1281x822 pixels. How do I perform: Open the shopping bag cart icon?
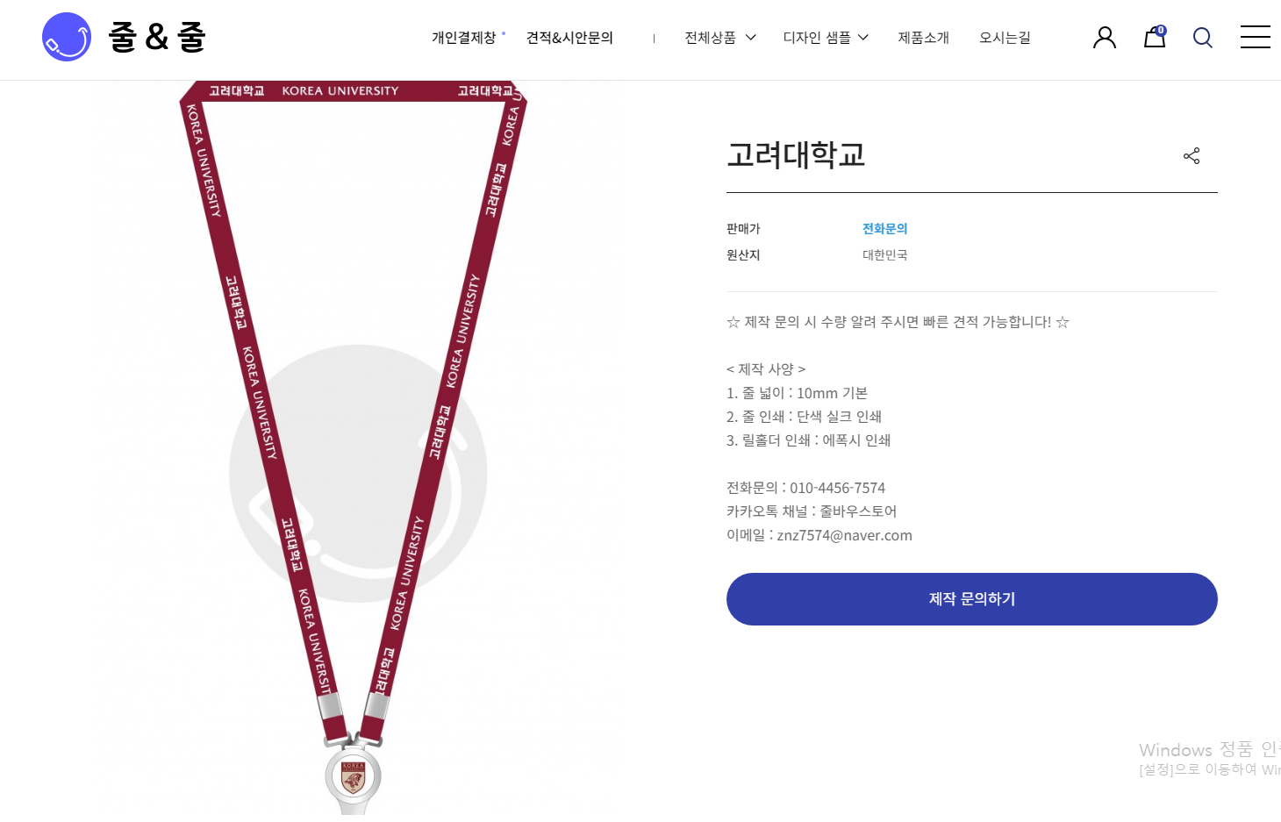pyautogui.click(x=1155, y=36)
